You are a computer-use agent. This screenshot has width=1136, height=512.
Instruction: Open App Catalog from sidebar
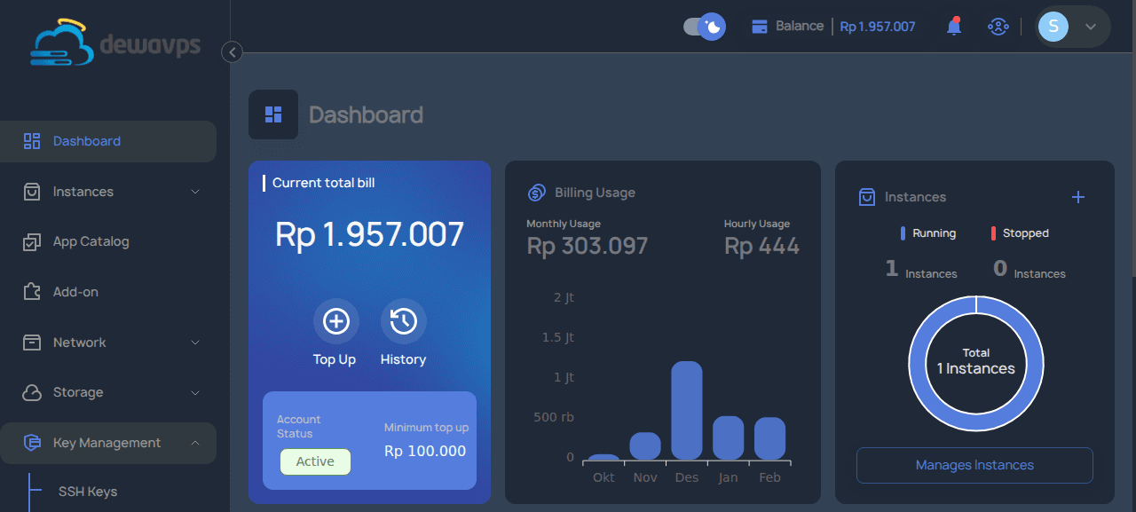click(91, 241)
